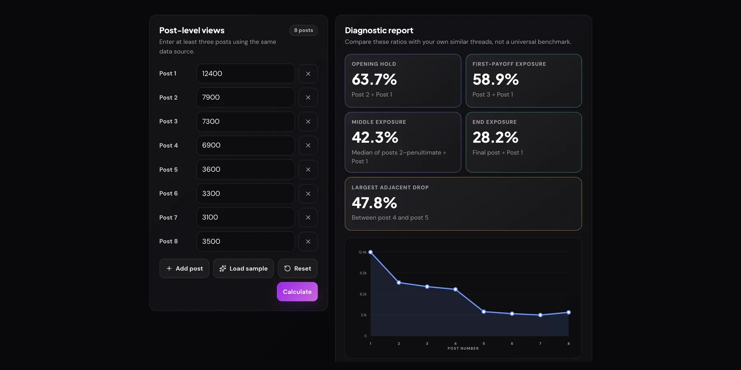The image size is (741, 370).
Task: Click the POST NUMBER axis label
Action: point(463,348)
